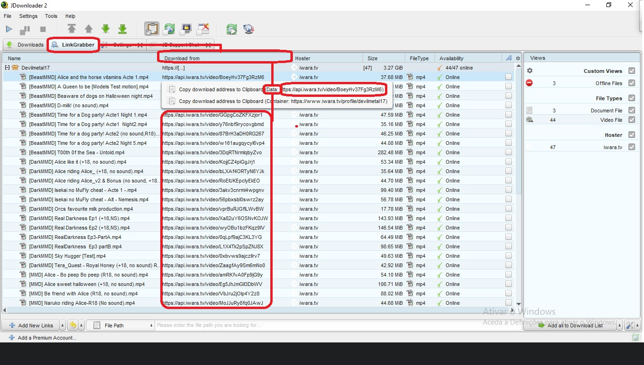The width and height of the screenshot is (644, 365).
Task: Click the check for updates globe icon
Action: click(x=249, y=29)
